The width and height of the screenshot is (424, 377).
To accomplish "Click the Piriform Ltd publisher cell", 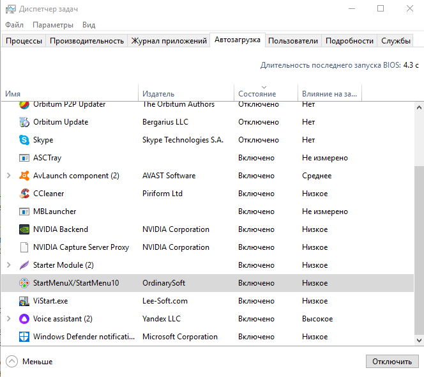I will (163, 194).
